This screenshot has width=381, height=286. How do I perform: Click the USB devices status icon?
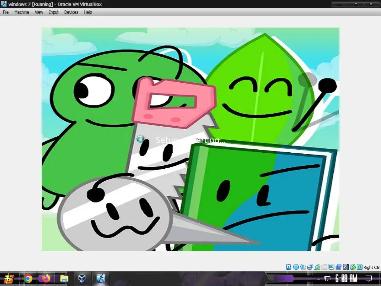coord(317,267)
